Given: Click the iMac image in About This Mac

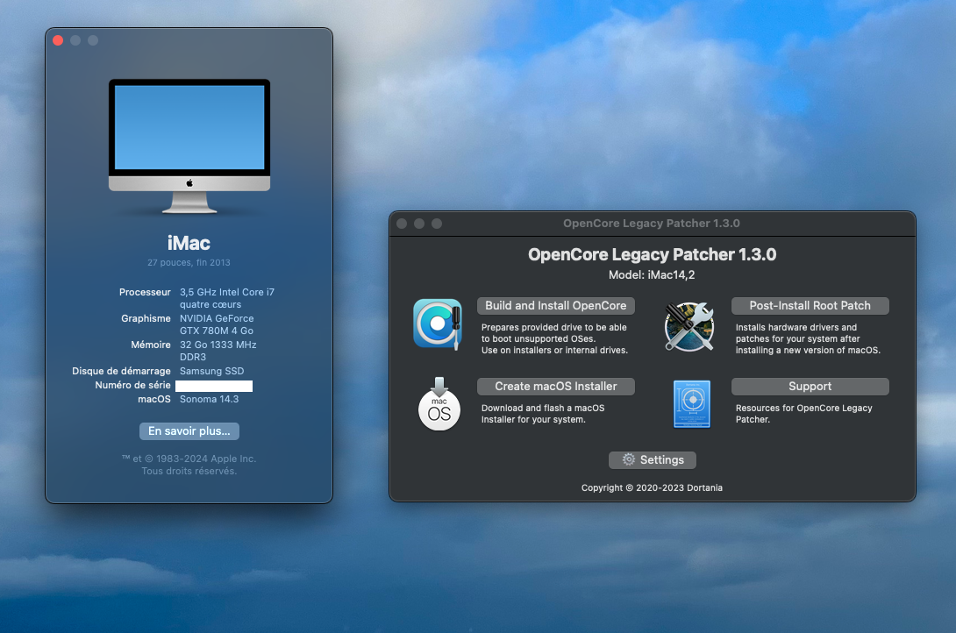Looking at the screenshot, I should coord(189,146).
